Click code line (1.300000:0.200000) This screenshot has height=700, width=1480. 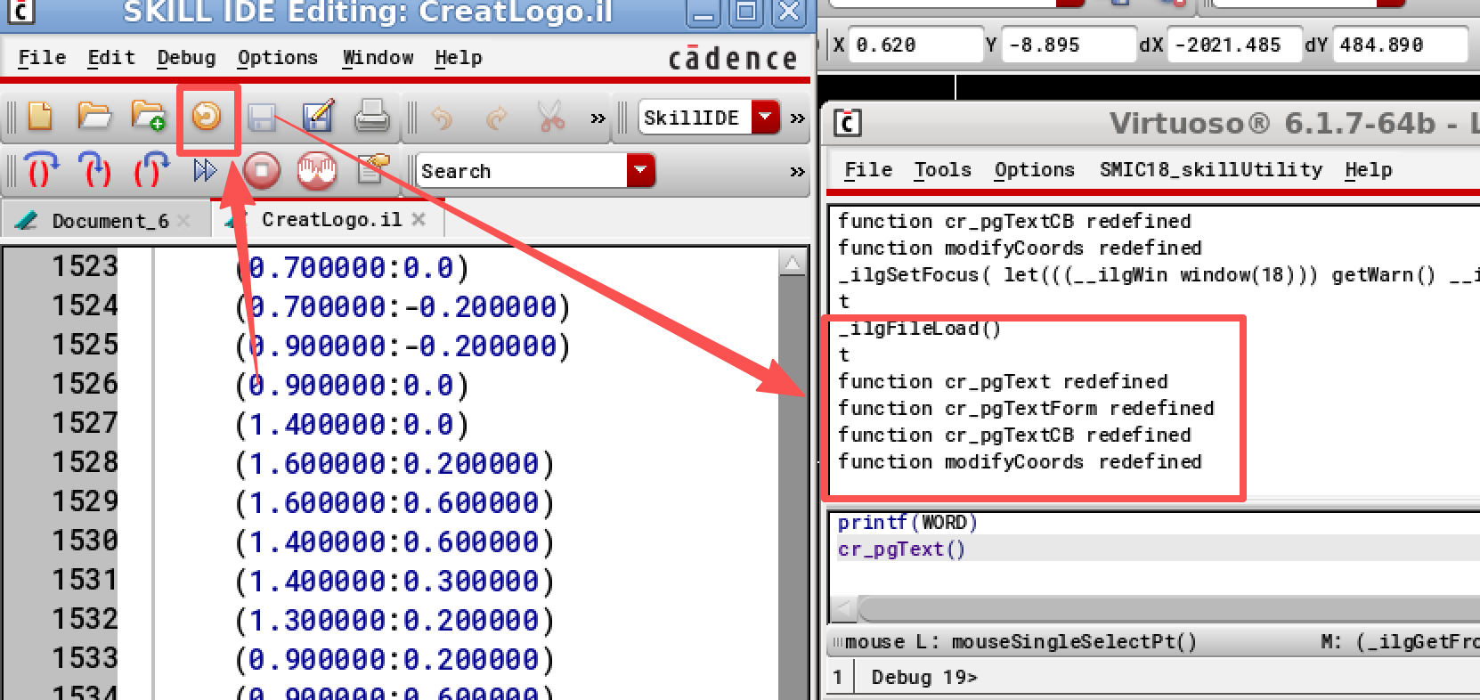(x=394, y=620)
